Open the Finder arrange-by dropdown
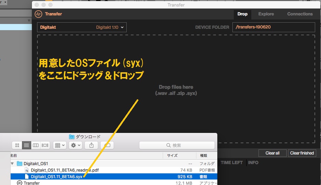Viewport: 321px width, 185px height. (x=60, y=145)
